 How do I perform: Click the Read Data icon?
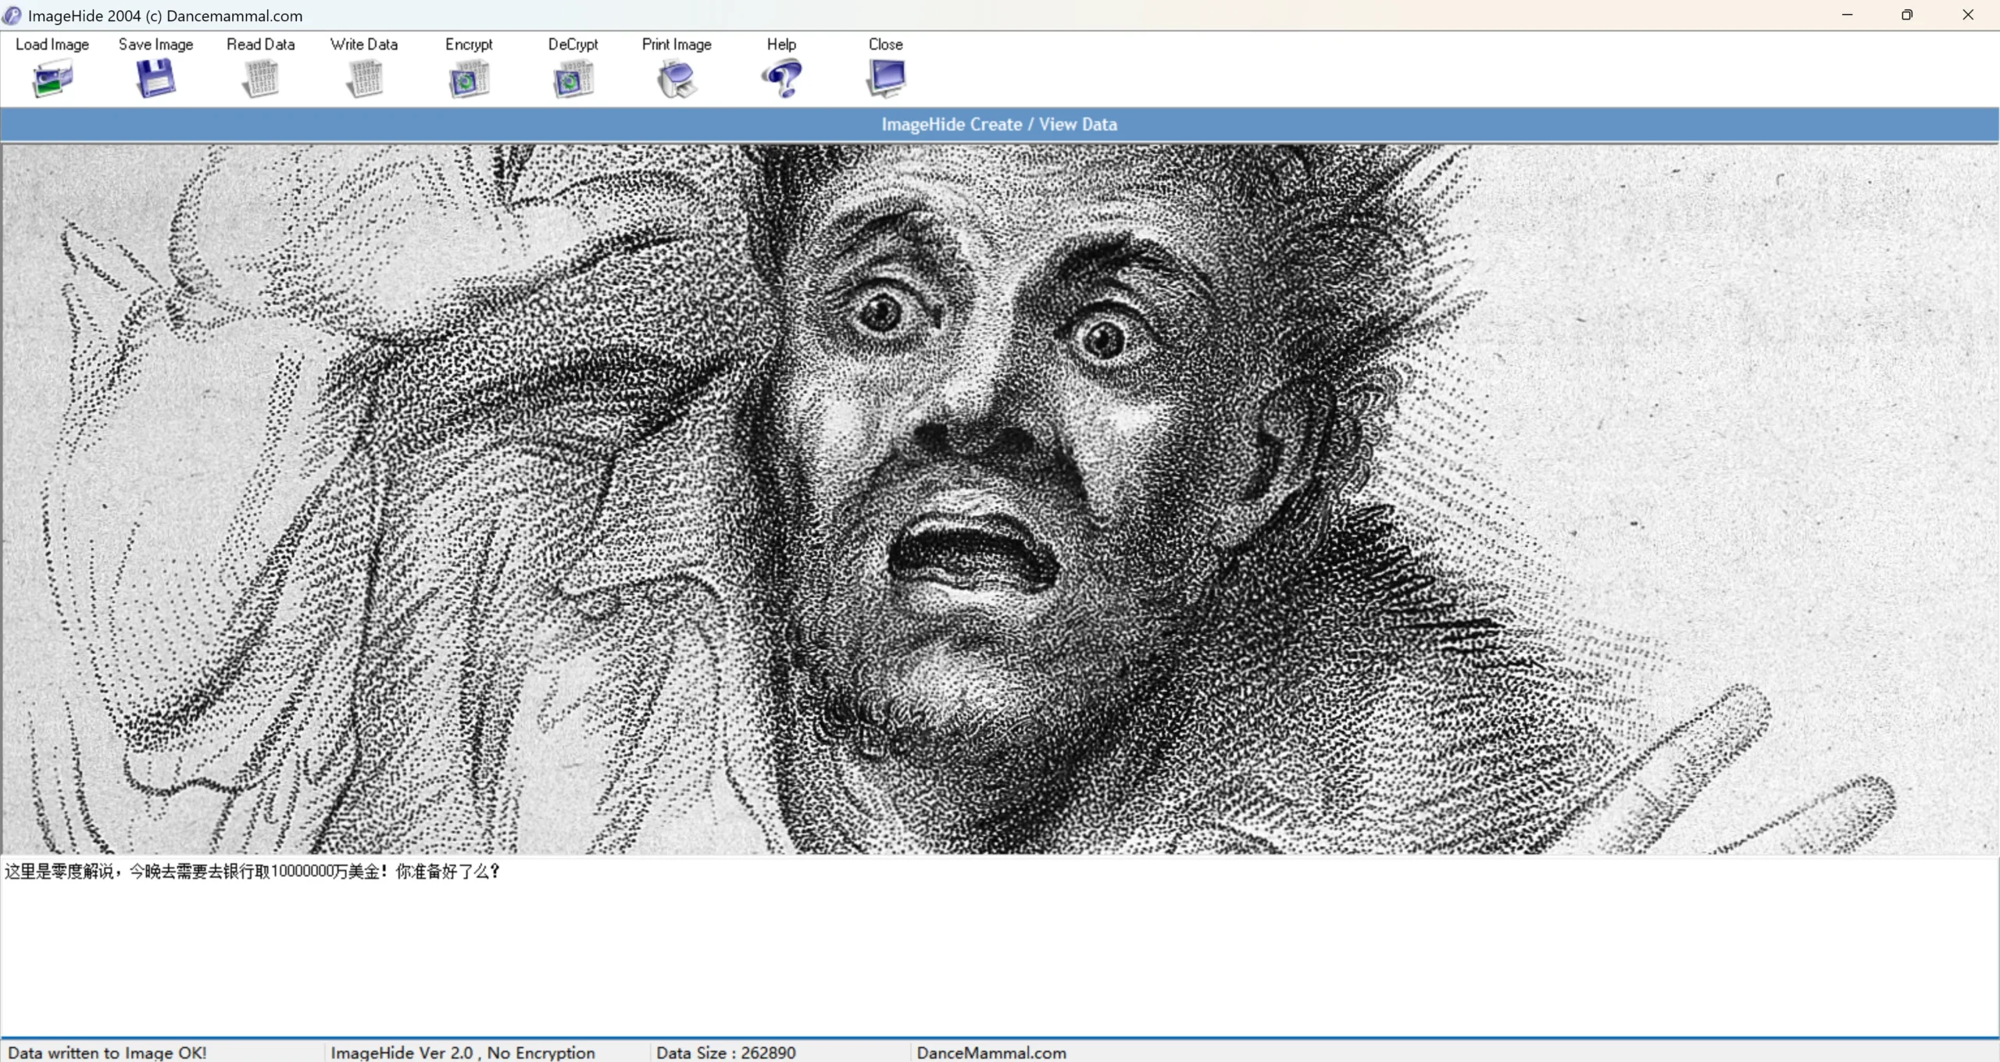(x=260, y=79)
